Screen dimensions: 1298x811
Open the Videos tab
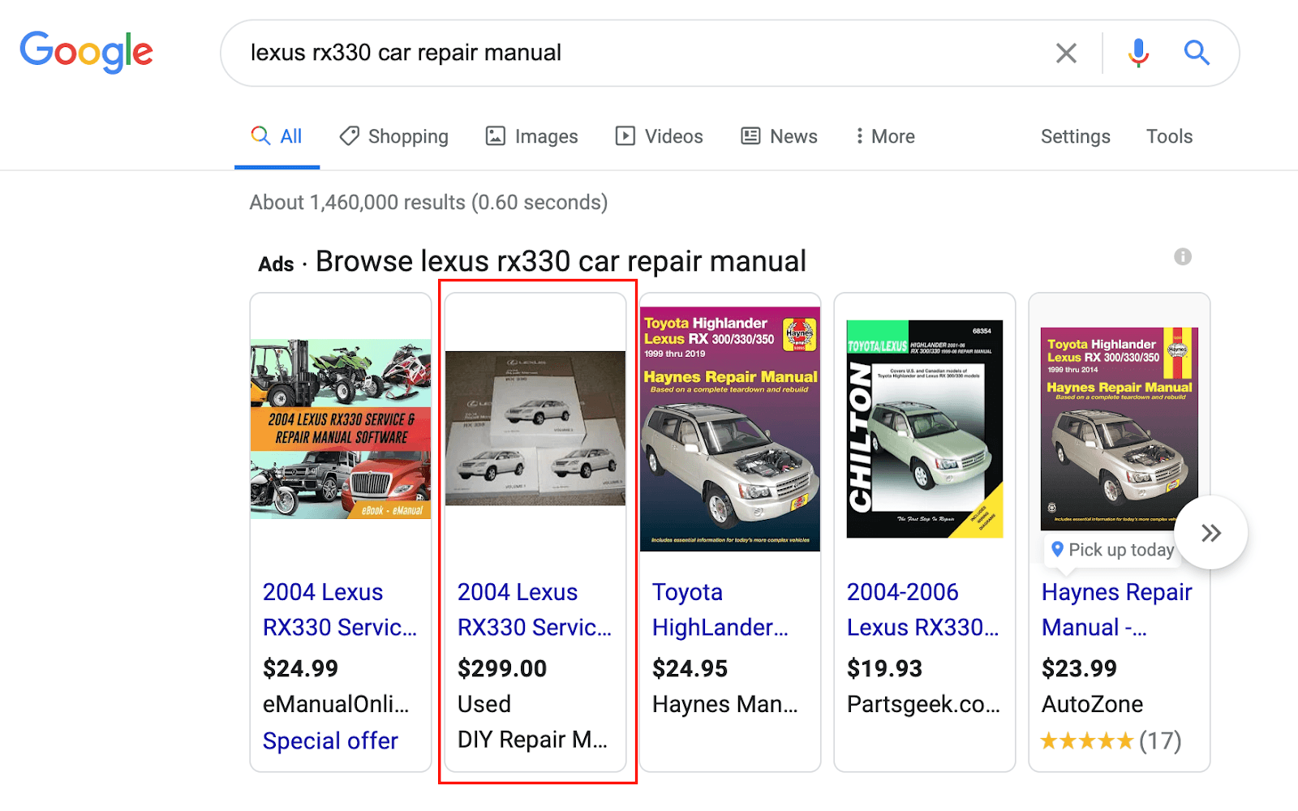point(659,136)
